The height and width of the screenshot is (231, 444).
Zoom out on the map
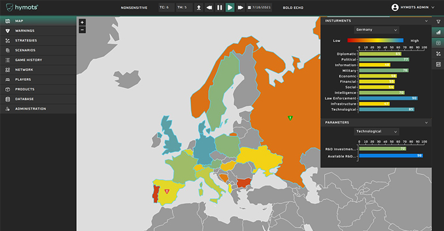82,29
